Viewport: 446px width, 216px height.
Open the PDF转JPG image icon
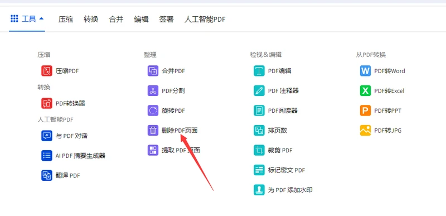tap(366, 131)
